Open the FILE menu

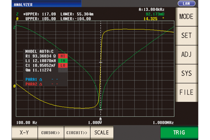click(x=186, y=92)
